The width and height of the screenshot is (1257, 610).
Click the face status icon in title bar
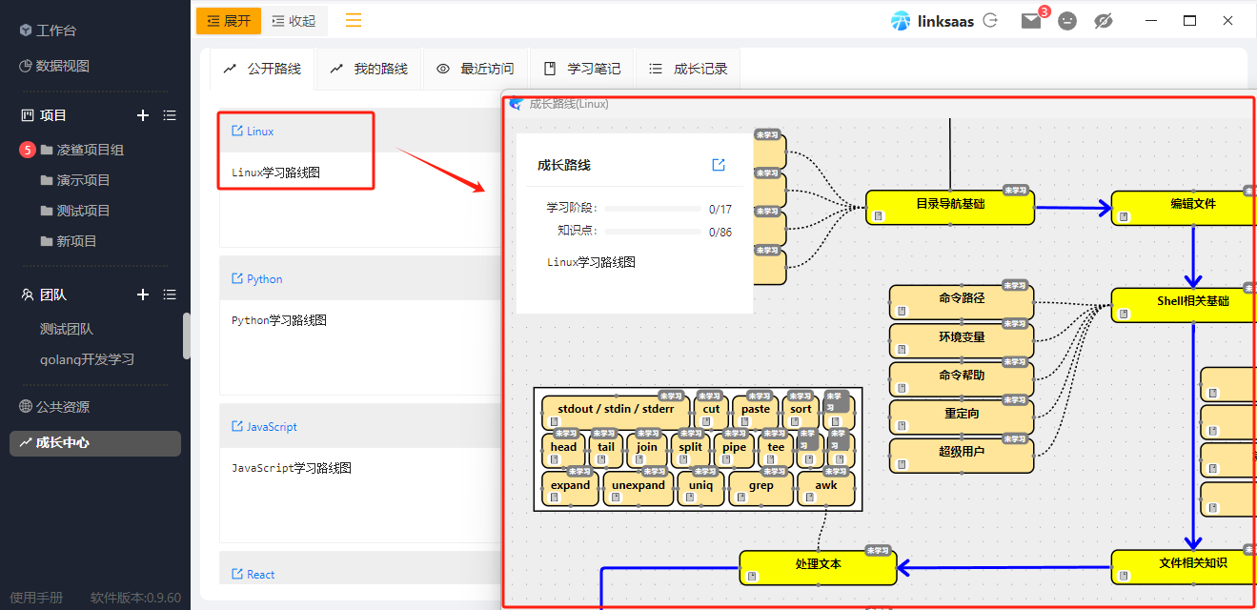[x=1067, y=21]
